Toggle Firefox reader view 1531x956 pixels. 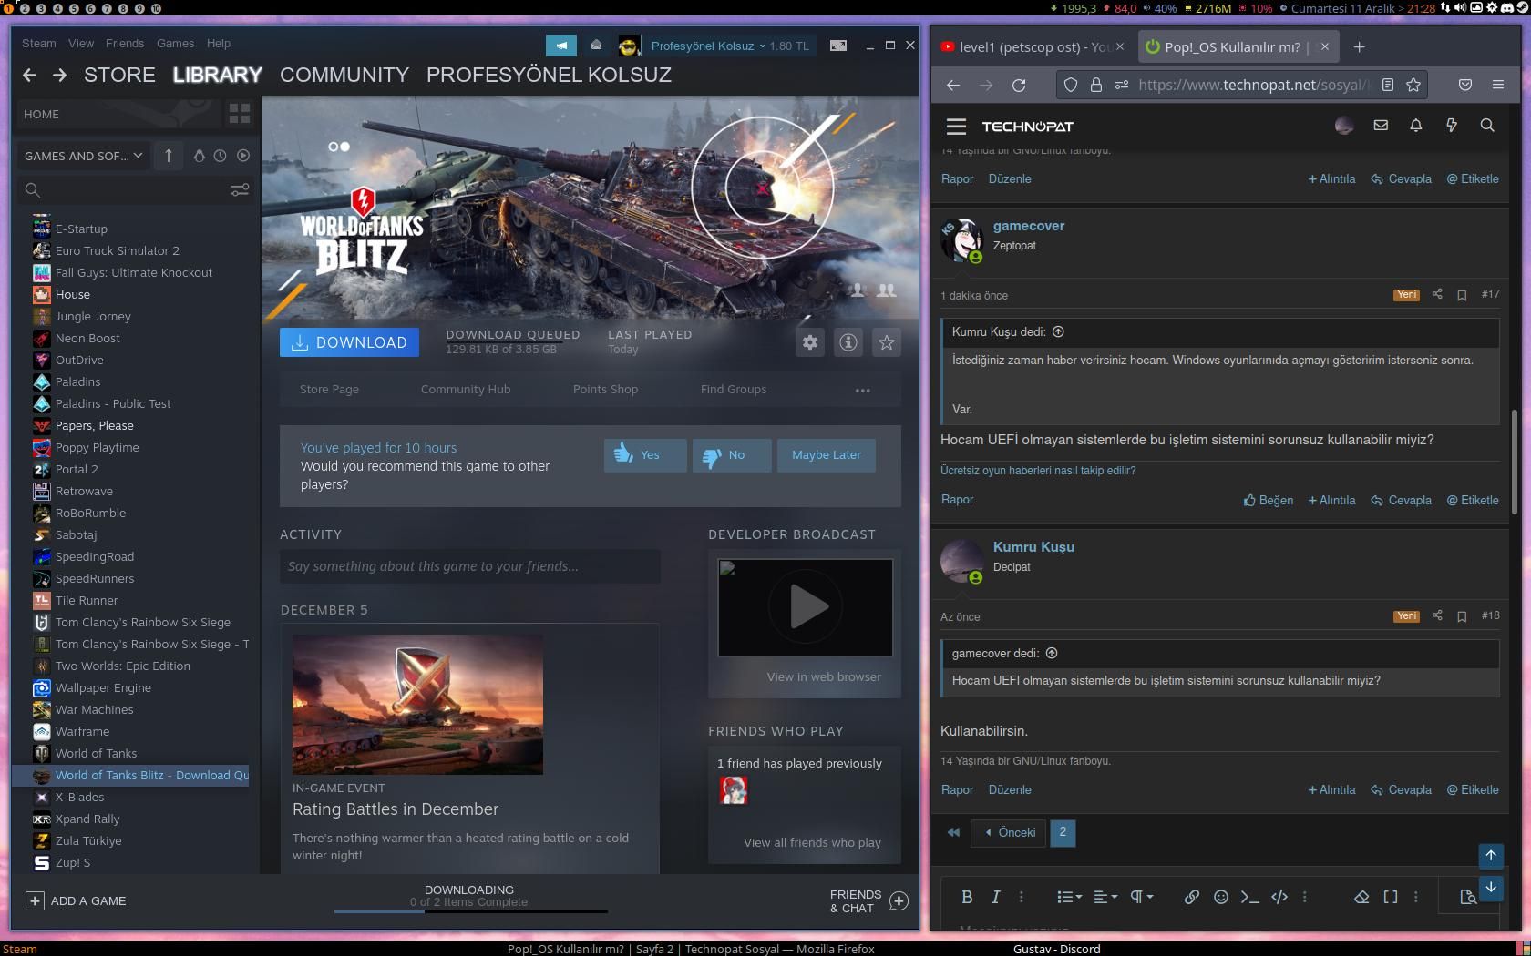(x=1388, y=85)
